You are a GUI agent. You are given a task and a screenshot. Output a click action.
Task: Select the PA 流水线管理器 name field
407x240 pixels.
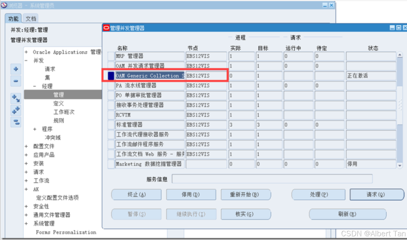click(150, 86)
